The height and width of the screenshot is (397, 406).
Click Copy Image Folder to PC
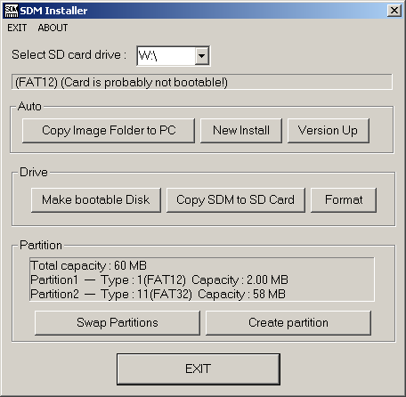pyautogui.click(x=109, y=131)
